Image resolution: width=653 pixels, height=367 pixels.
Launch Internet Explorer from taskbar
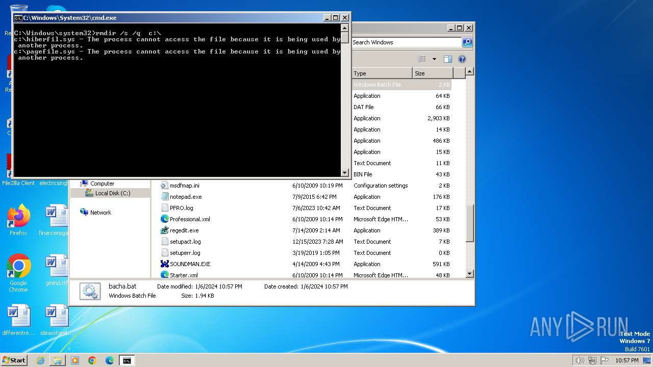tap(40, 360)
